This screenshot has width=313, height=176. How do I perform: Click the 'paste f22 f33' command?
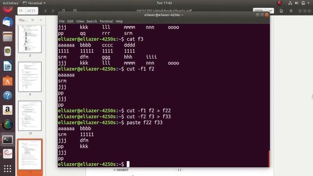point(145,123)
